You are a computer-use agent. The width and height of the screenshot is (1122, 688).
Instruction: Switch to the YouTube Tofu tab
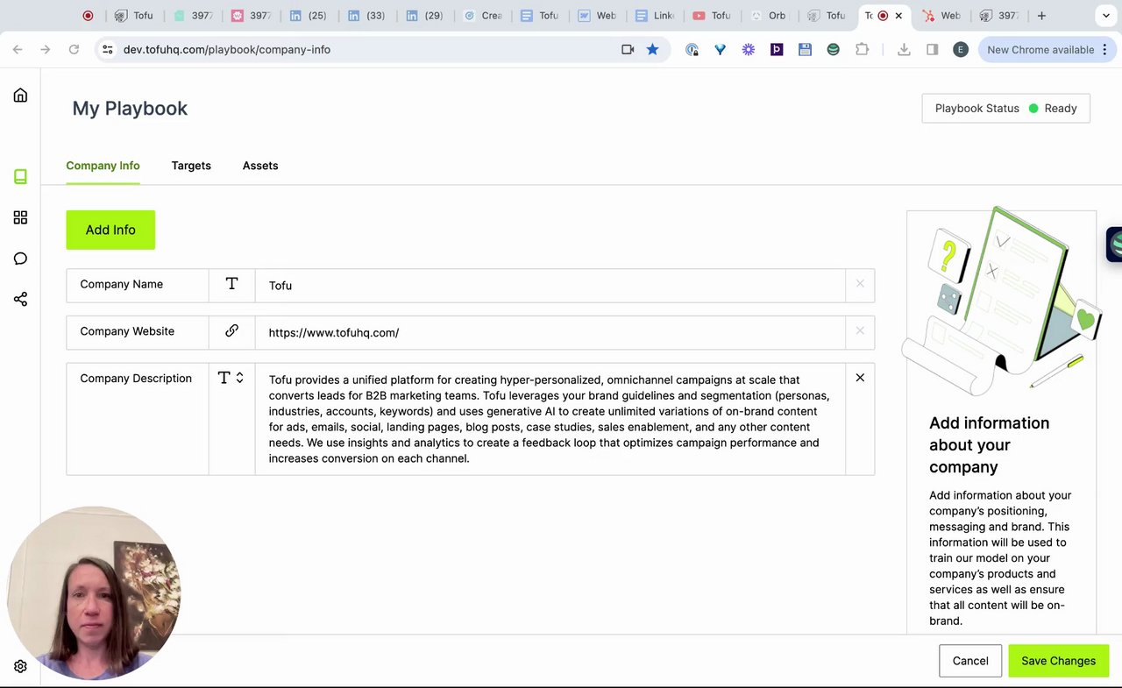[x=711, y=16]
